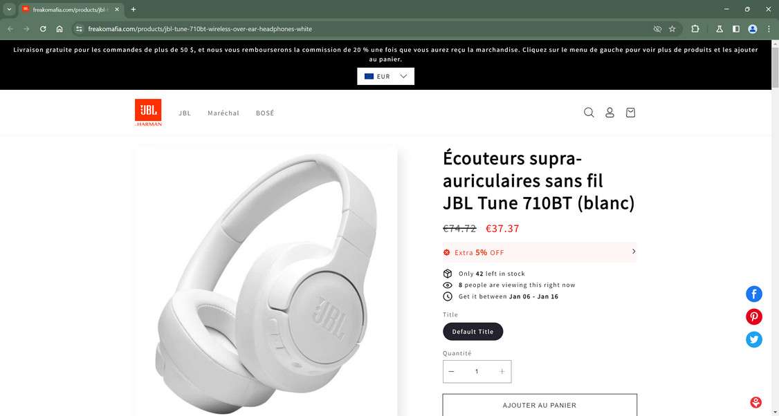Screen dimensions: 779x416
Task: Click the white headphones product image
Action: (266, 281)
